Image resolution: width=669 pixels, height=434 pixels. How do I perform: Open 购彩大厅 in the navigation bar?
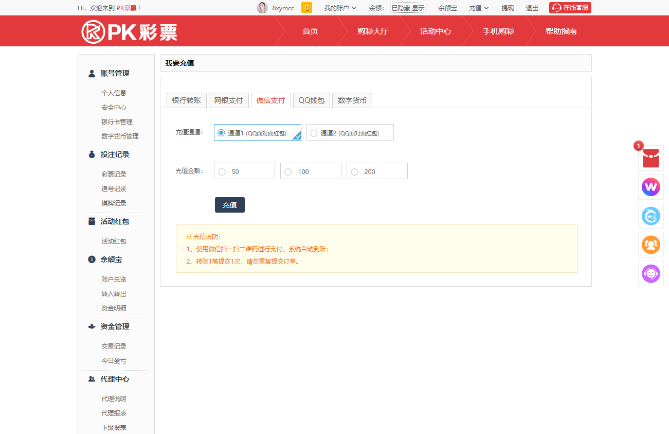pyautogui.click(x=373, y=31)
